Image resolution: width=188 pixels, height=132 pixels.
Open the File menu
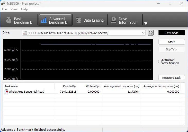(x=5, y=9)
